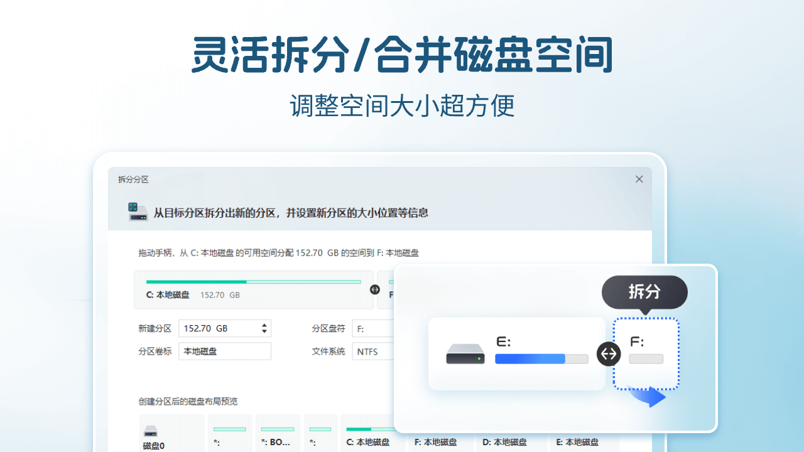Open the 文件系统 NTFS dropdown
The image size is (804, 452).
tap(373, 352)
